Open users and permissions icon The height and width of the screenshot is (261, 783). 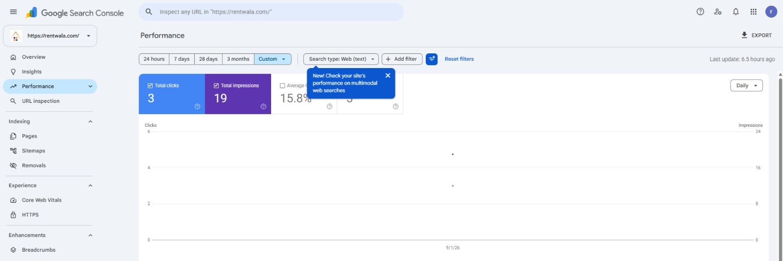718,12
